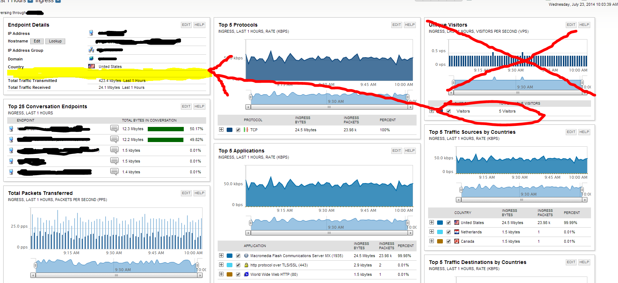Expand the United States country row
The image size is (618, 283).
click(x=432, y=222)
